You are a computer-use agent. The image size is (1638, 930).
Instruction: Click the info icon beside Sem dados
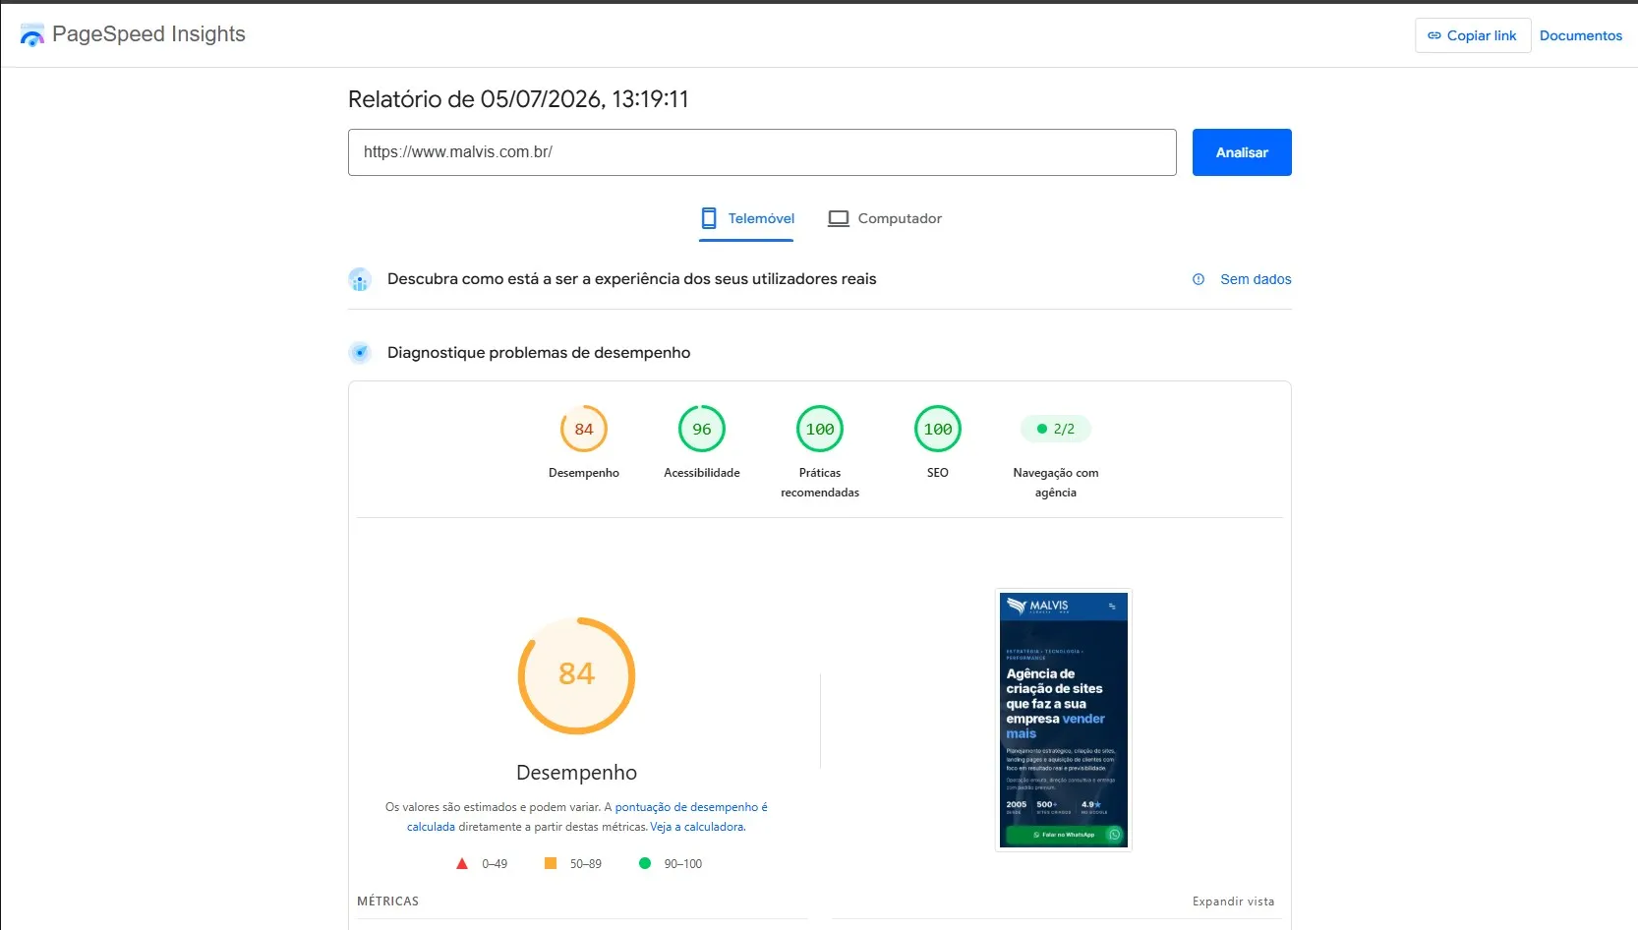coord(1199,279)
